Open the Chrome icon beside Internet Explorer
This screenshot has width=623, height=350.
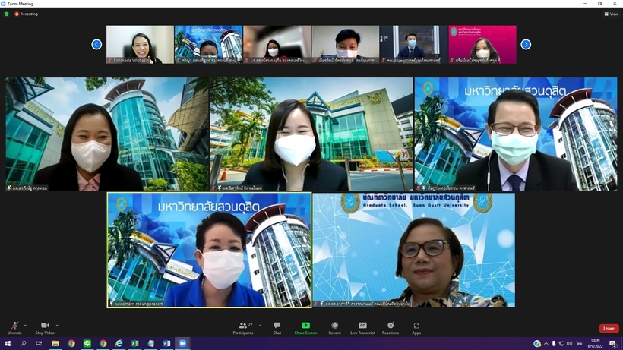(x=103, y=343)
